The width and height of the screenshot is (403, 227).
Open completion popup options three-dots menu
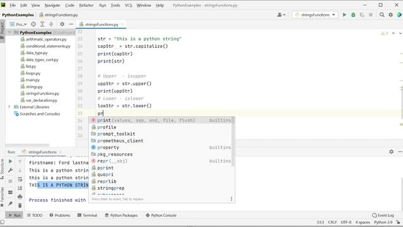point(231,199)
